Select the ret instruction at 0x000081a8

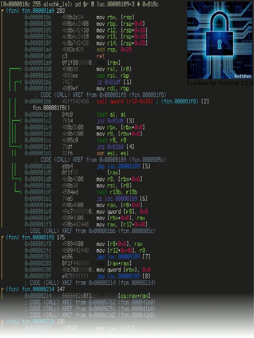click(101, 56)
